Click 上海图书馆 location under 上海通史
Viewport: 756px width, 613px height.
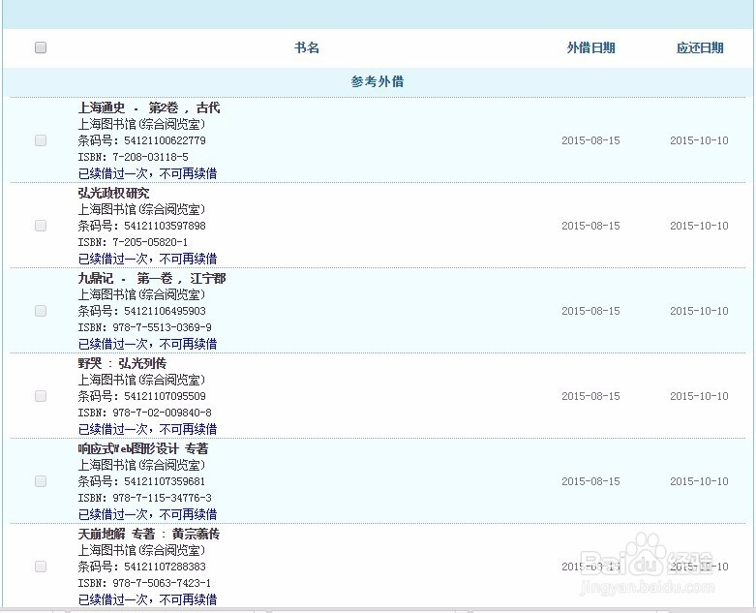click(x=141, y=124)
